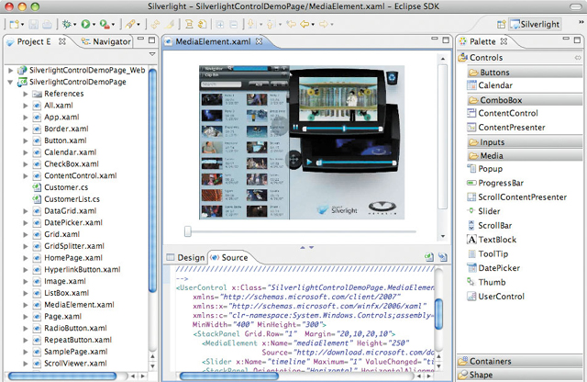
Task: Click the Back navigation yellow arrow
Action: tap(305, 25)
